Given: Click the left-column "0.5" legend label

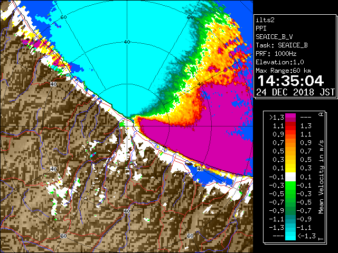Looking at the screenshot, I should [x=278, y=151].
